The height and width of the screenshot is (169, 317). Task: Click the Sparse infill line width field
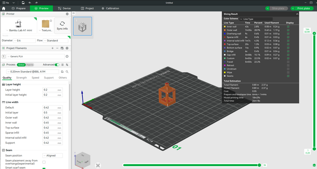[x=52, y=133]
